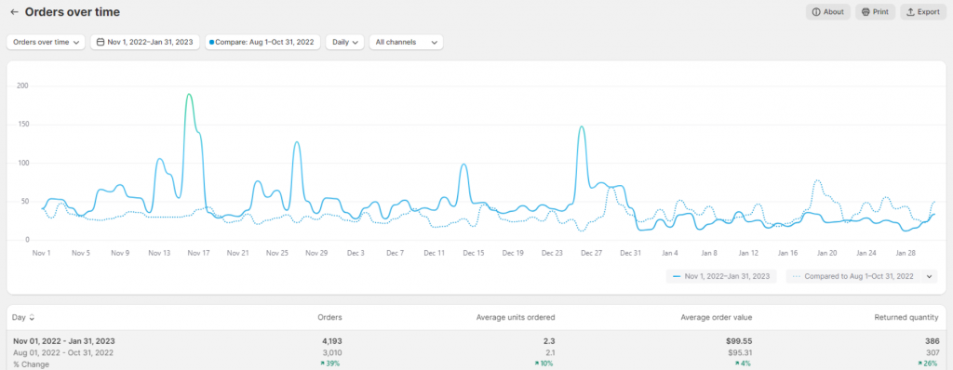The image size is (953, 370).
Task: Toggle the Nov 1, 2022–Jan 31, 2023 legend series
Action: (x=721, y=276)
